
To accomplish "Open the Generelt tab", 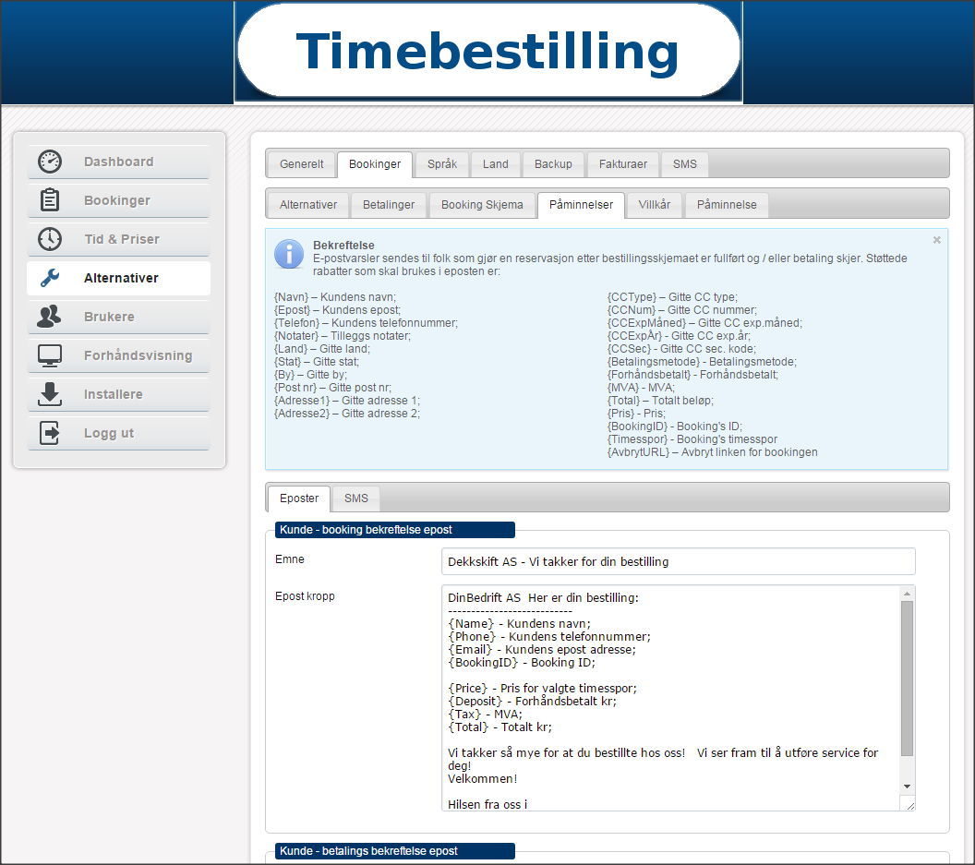I will pyautogui.click(x=302, y=164).
